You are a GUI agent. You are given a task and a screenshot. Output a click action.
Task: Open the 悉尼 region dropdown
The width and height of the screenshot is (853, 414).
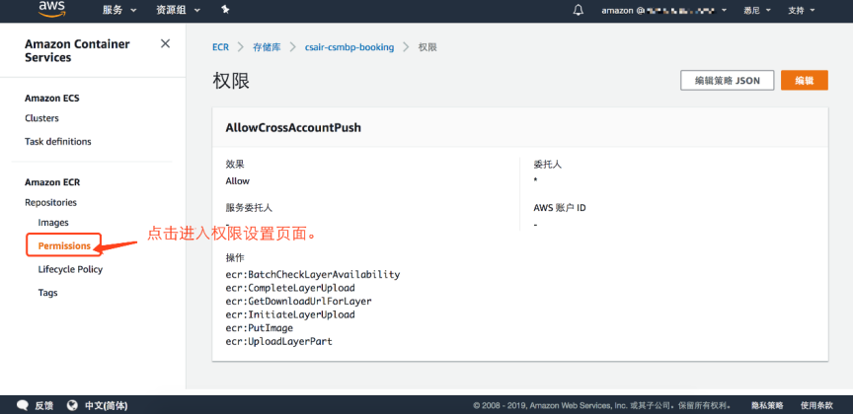[x=755, y=10]
